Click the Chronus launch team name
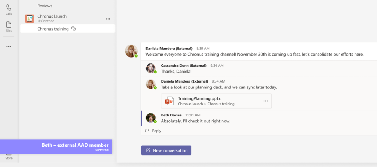Screen dimensions: 377x167 [52, 16]
